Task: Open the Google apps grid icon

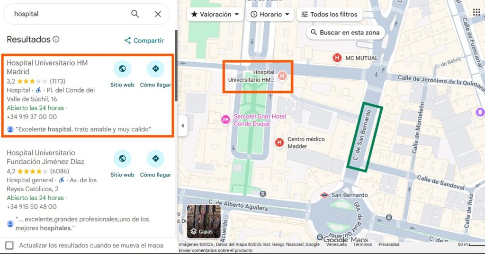Action: 476,12
